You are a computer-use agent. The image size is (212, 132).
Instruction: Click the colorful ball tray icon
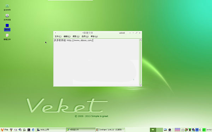(x=186, y=130)
